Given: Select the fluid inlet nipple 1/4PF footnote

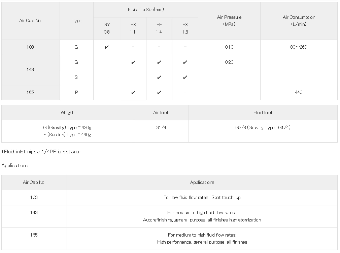Looking at the screenshot, I should 41,152.
